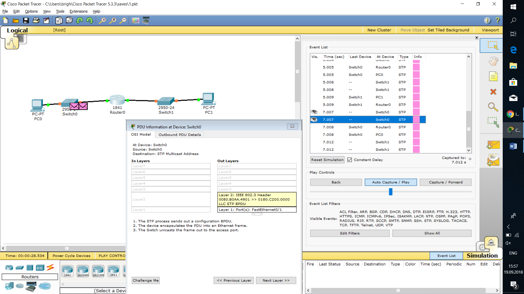This screenshot has height=294, width=524.
Task: Click the Undo green arrow icon
Action: pyautogui.click(x=79, y=21)
